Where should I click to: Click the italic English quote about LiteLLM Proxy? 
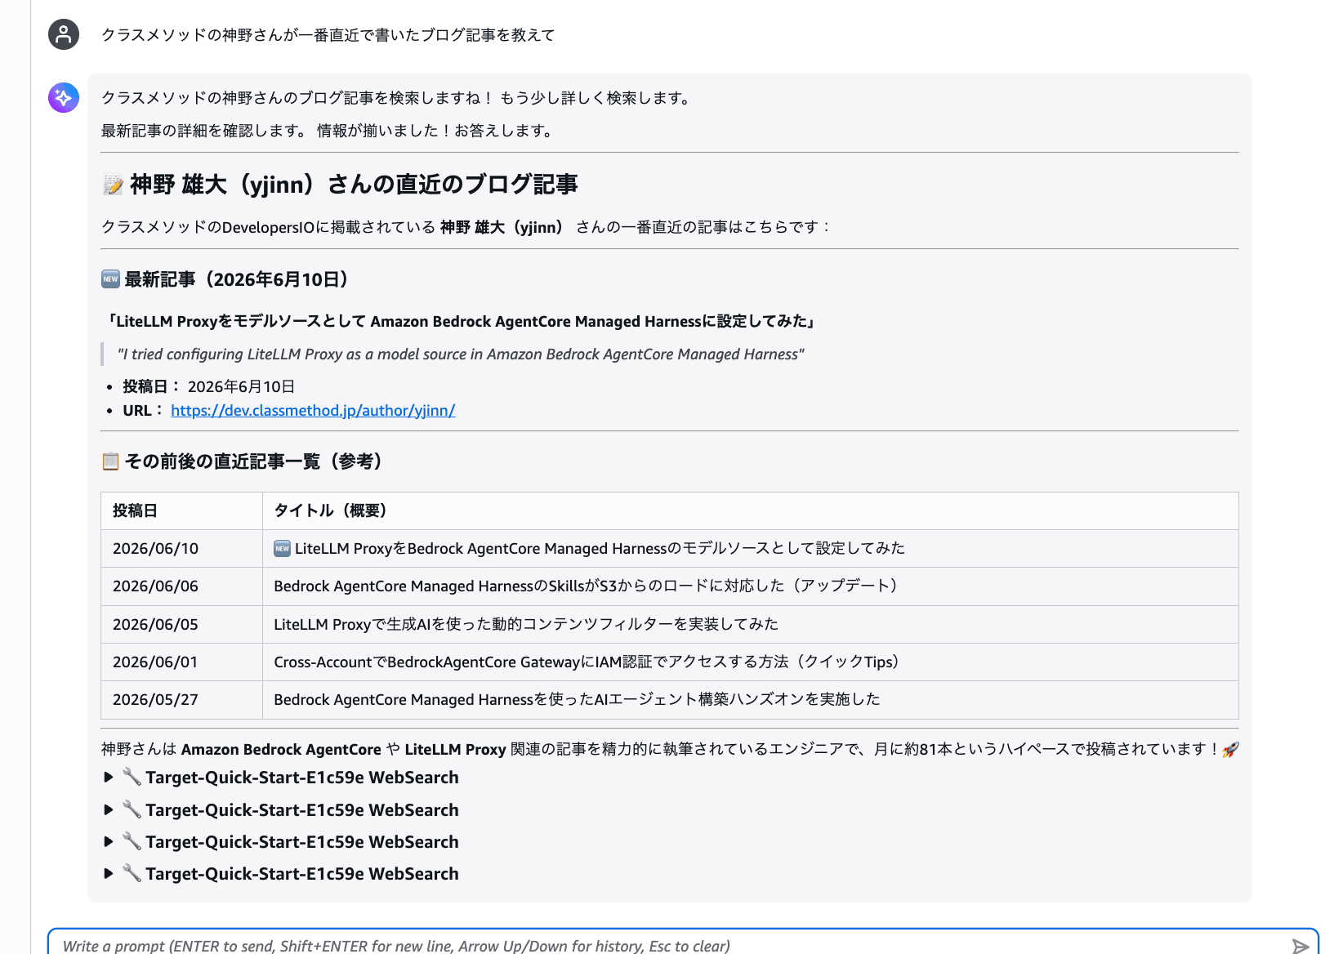click(x=461, y=354)
